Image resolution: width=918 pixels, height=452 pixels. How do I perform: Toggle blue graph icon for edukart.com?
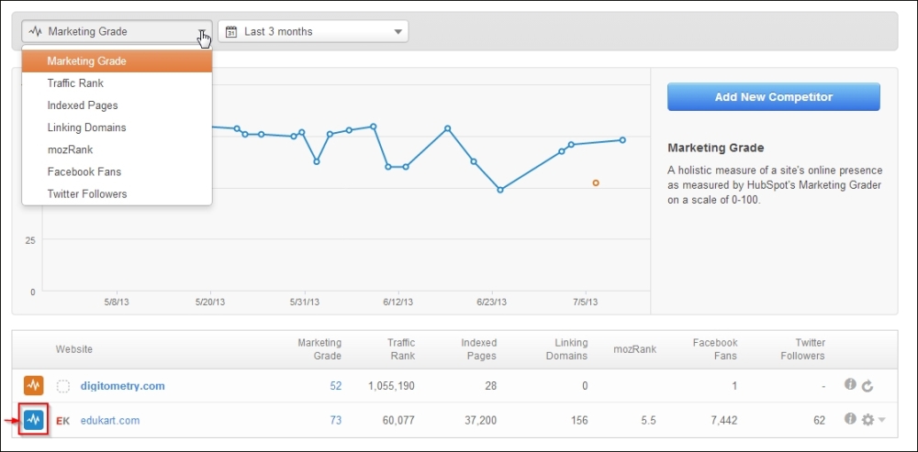click(x=34, y=420)
